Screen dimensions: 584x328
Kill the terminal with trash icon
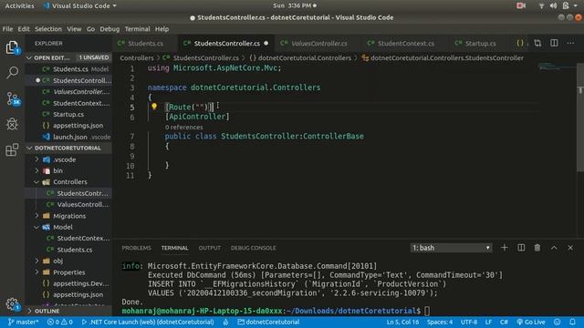[537, 248]
